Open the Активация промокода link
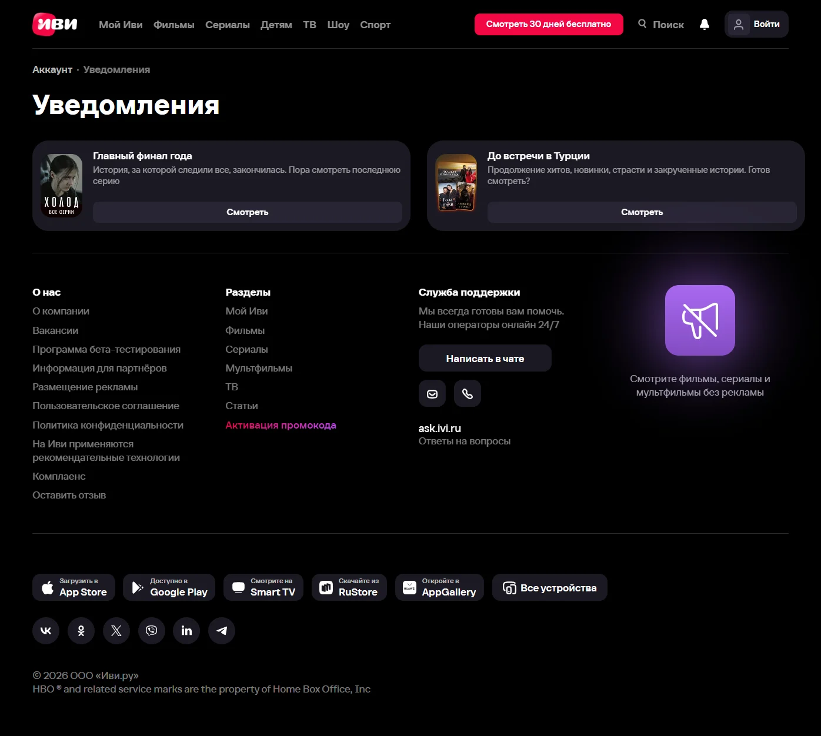The image size is (821, 736). 281,425
